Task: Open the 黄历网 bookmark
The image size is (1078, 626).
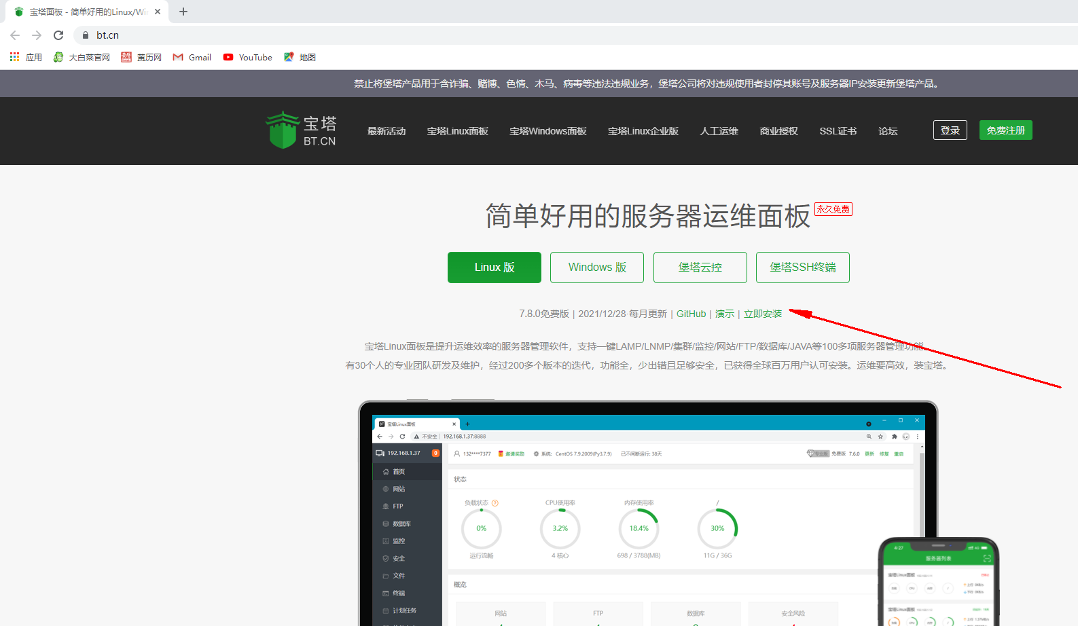Action: click(141, 57)
